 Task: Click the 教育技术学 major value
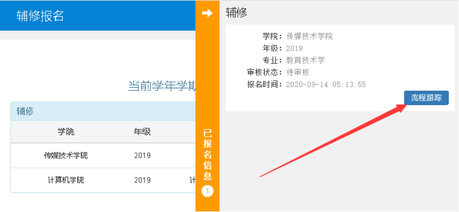[x=305, y=60]
